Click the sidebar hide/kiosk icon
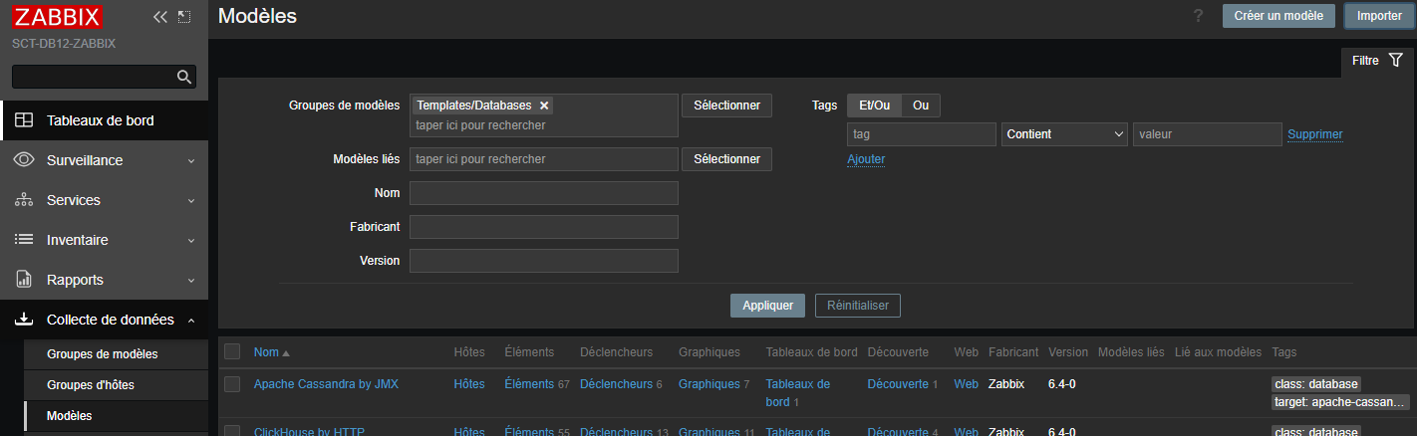 pos(183,17)
